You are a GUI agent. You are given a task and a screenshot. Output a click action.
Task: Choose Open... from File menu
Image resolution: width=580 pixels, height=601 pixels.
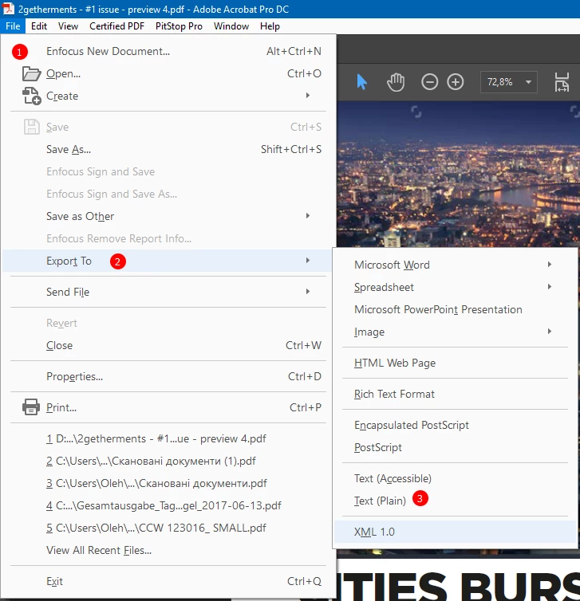168,73
